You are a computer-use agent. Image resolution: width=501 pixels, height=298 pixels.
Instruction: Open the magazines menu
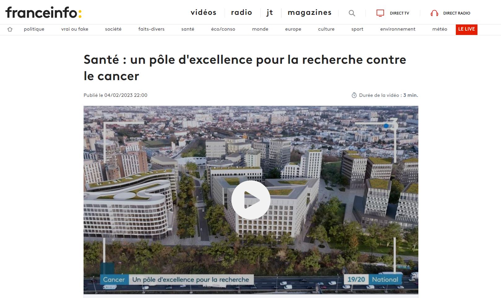(309, 13)
